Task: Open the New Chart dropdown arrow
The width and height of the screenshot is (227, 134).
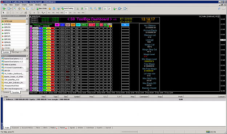Action: coord(6,9)
